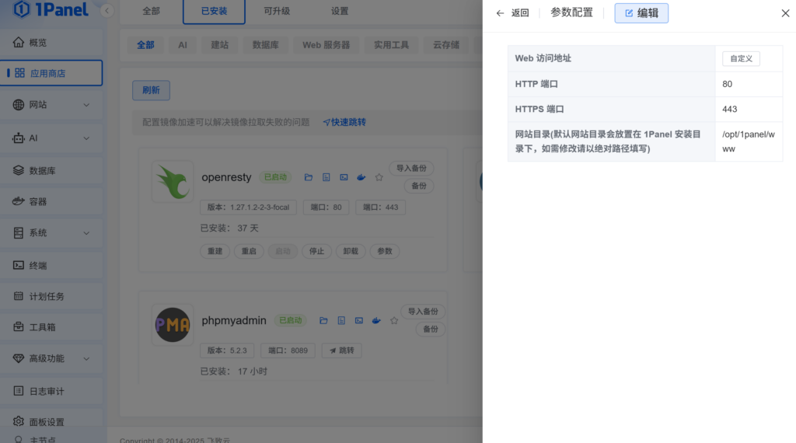Click openresty 参数 button
The image size is (796, 443).
(385, 251)
